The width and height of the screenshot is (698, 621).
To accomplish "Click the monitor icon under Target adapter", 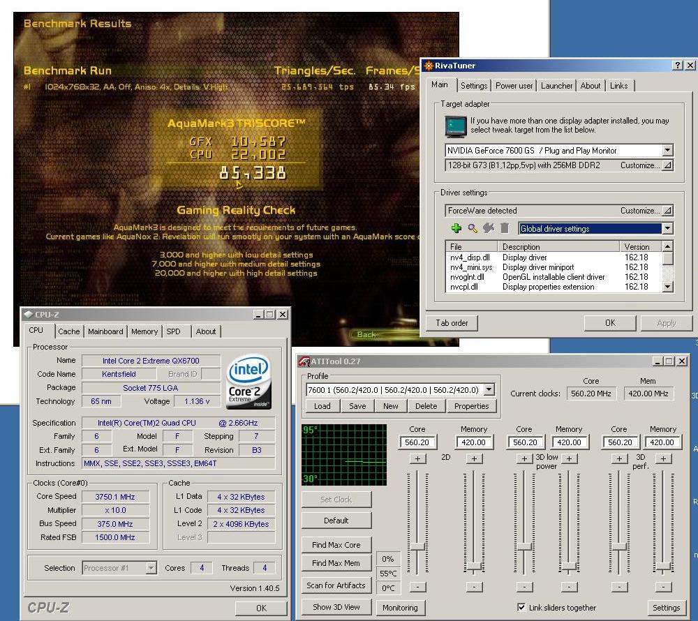I will pos(456,126).
